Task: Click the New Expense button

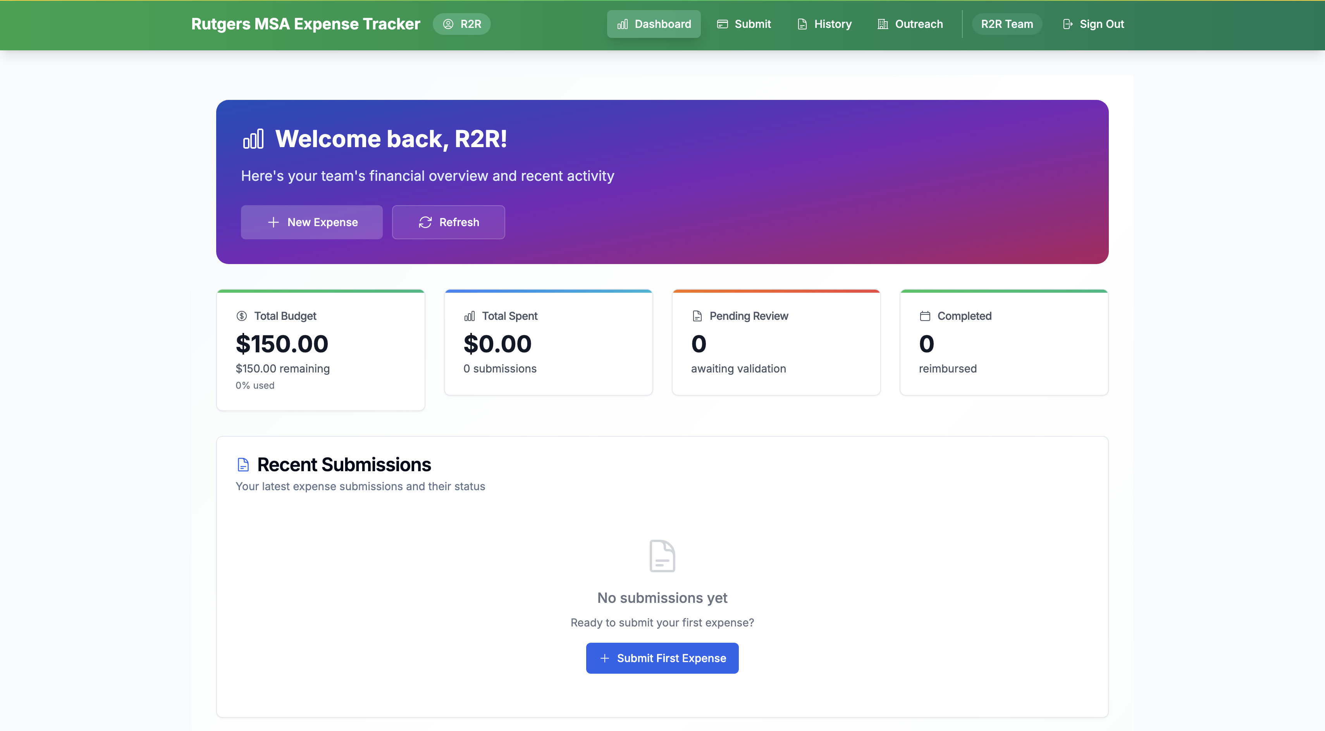Action: (x=312, y=222)
